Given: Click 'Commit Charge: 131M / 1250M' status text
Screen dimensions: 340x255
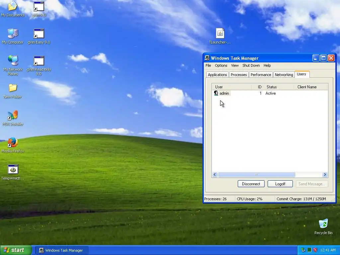Looking at the screenshot, I should 301,199.
